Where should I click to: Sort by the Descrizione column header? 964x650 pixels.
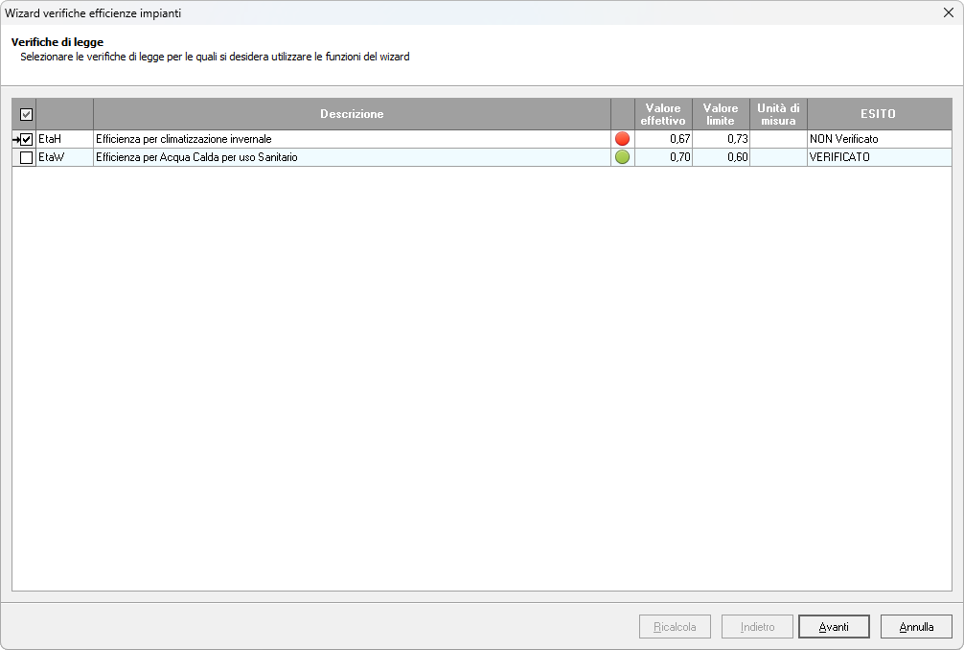[352, 114]
